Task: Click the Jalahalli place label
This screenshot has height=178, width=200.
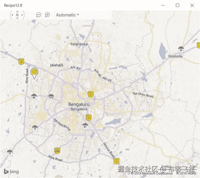Action: [57, 65]
